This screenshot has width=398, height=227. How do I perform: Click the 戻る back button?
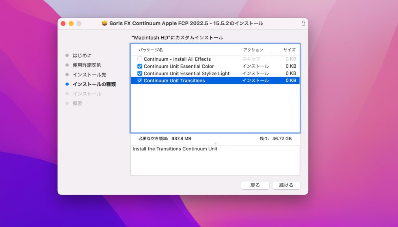pyautogui.click(x=255, y=185)
